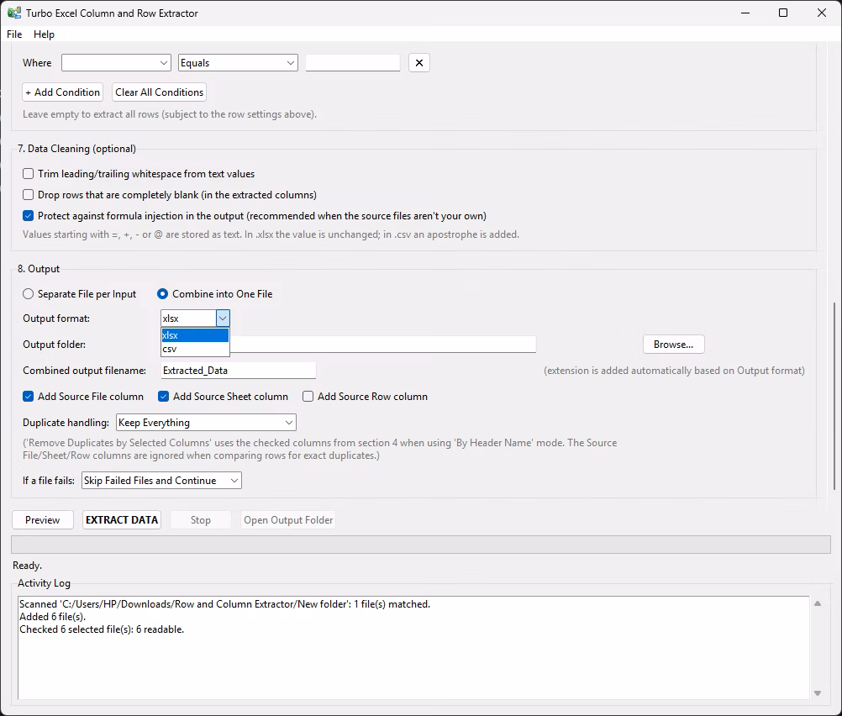842x716 pixels.
Task: Click the Activity Log text area
Action: tap(413, 648)
